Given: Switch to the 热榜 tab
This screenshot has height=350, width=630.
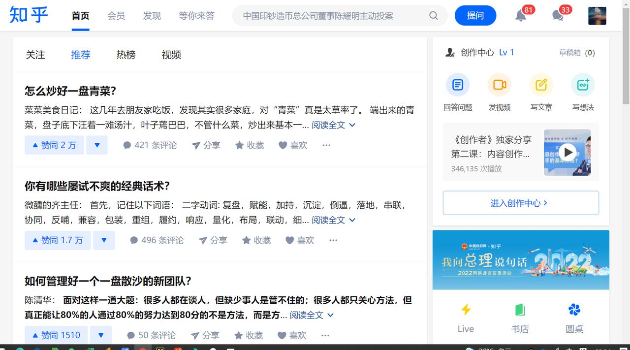Looking at the screenshot, I should pos(126,55).
